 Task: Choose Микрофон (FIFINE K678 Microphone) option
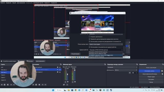pos(106,52)
